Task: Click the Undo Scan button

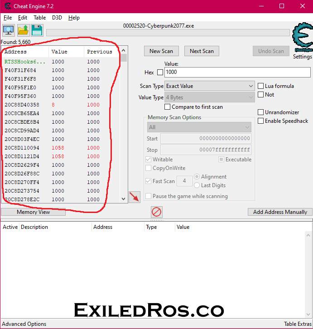Action: [x=271, y=51]
